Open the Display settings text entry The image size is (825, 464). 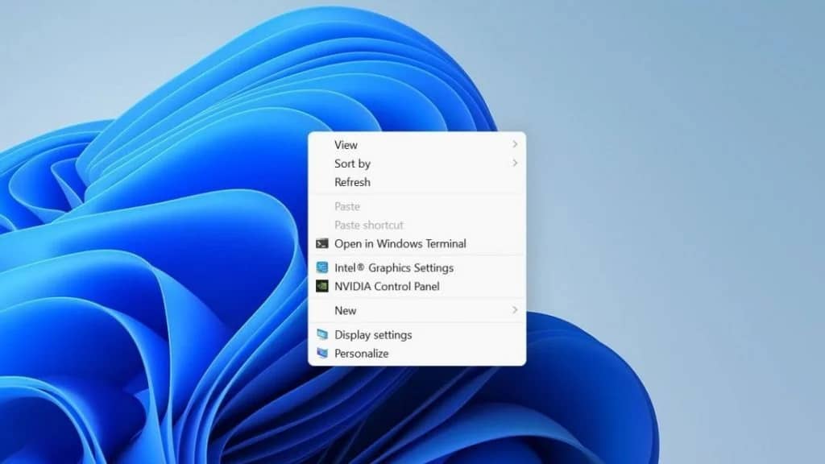click(x=373, y=334)
